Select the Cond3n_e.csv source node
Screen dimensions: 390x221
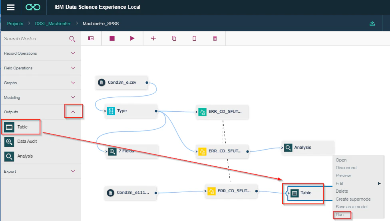click(x=121, y=83)
